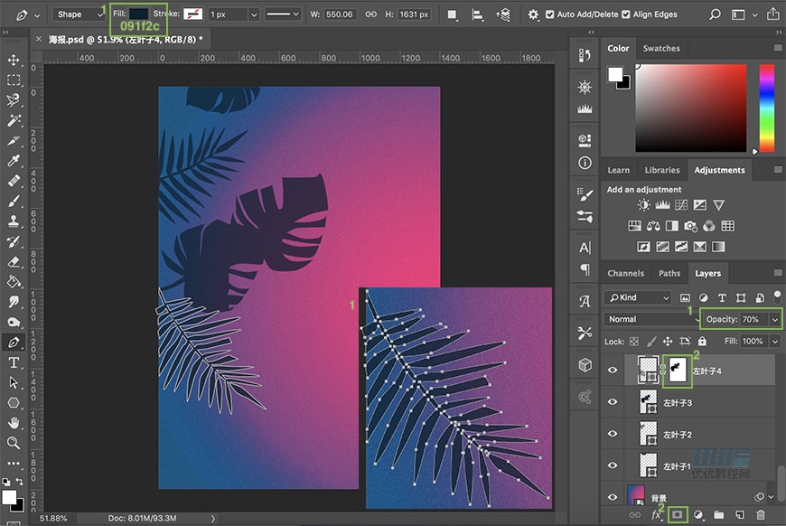Switch to the Channels tab
Screen dimensions: 786x526
625,273
